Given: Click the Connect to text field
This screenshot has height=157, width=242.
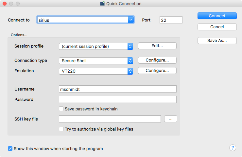Looking at the screenshot, I should pos(82,20).
